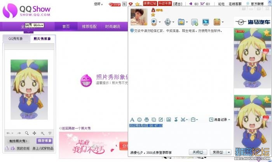This screenshot has height=162, width=272.
Task: Open the briefcase tools icon
Action: pyautogui.click(x=193, y=120)
